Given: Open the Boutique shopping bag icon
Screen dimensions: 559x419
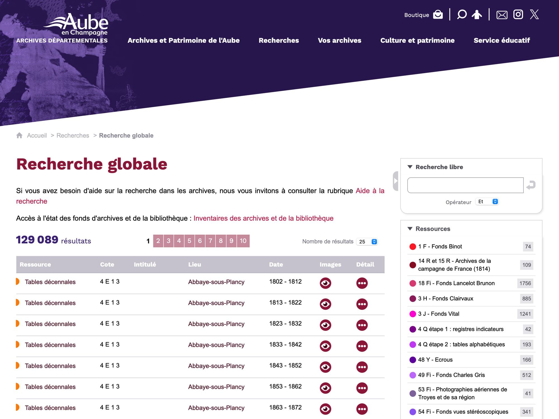Looking at the screenshot, I should (x=438, y=15).
